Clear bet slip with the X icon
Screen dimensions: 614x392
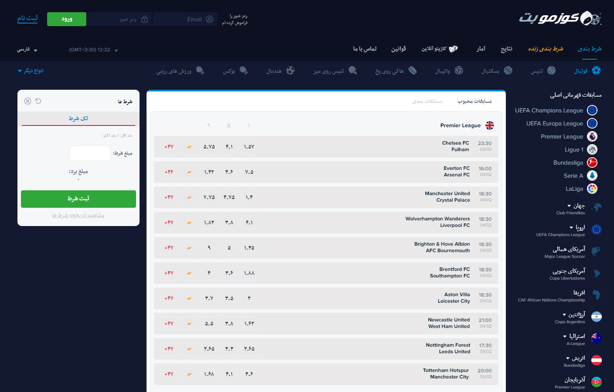click(x=28, y=101)
